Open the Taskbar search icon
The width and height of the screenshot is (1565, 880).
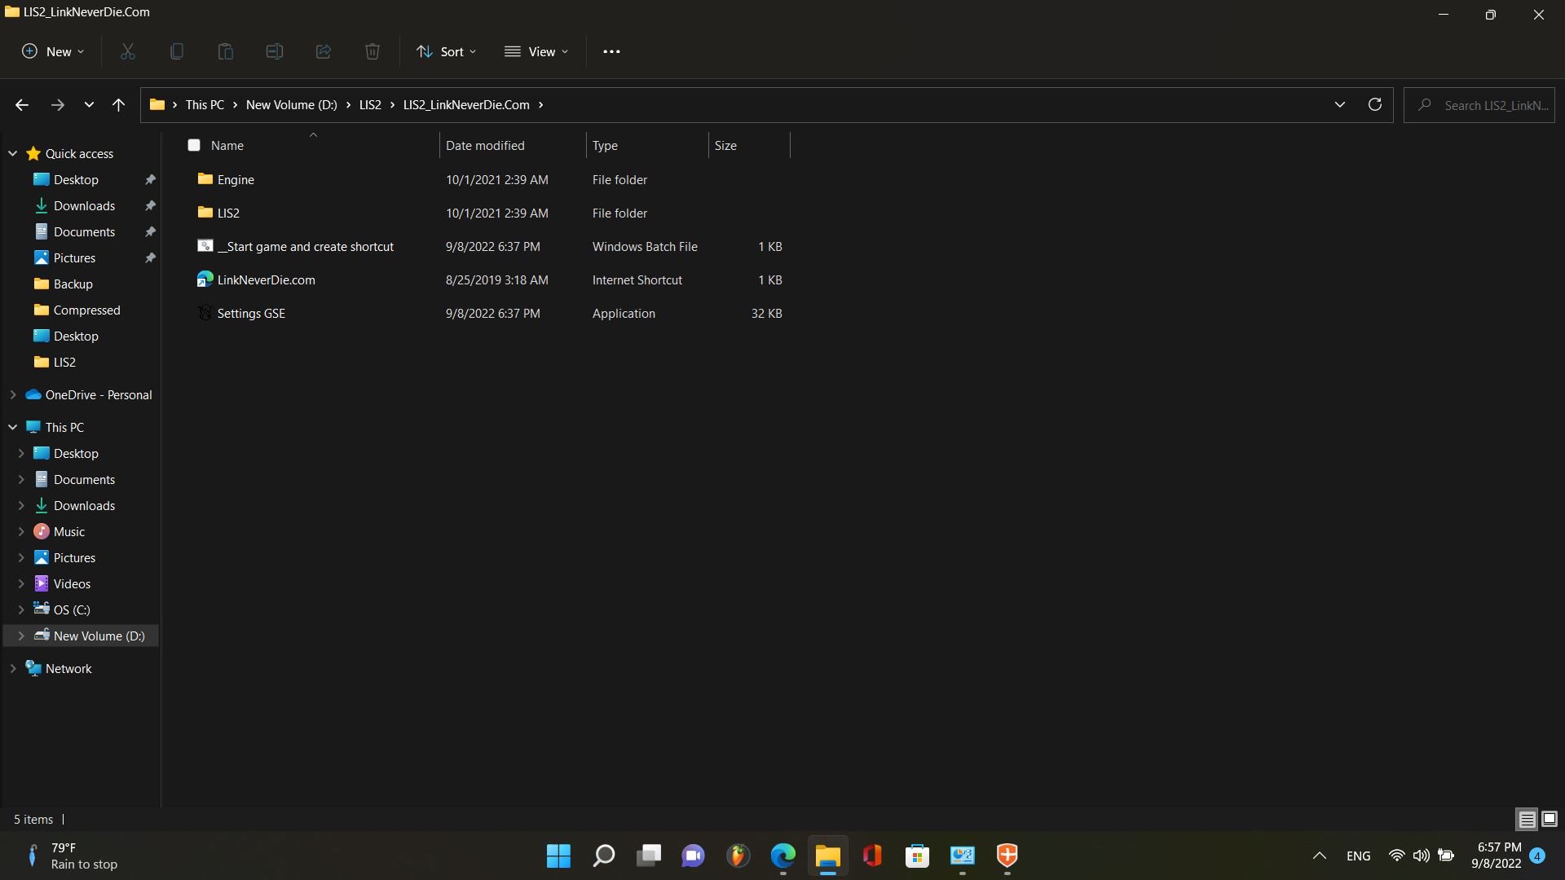[x=604, y=856]
